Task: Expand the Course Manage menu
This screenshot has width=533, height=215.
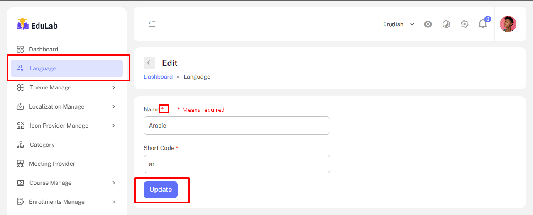Action: [x=66, y=183]
